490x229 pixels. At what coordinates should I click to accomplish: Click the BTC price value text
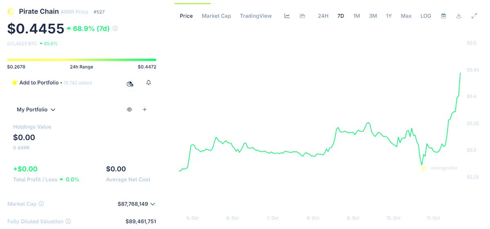[x=22, y=43]
